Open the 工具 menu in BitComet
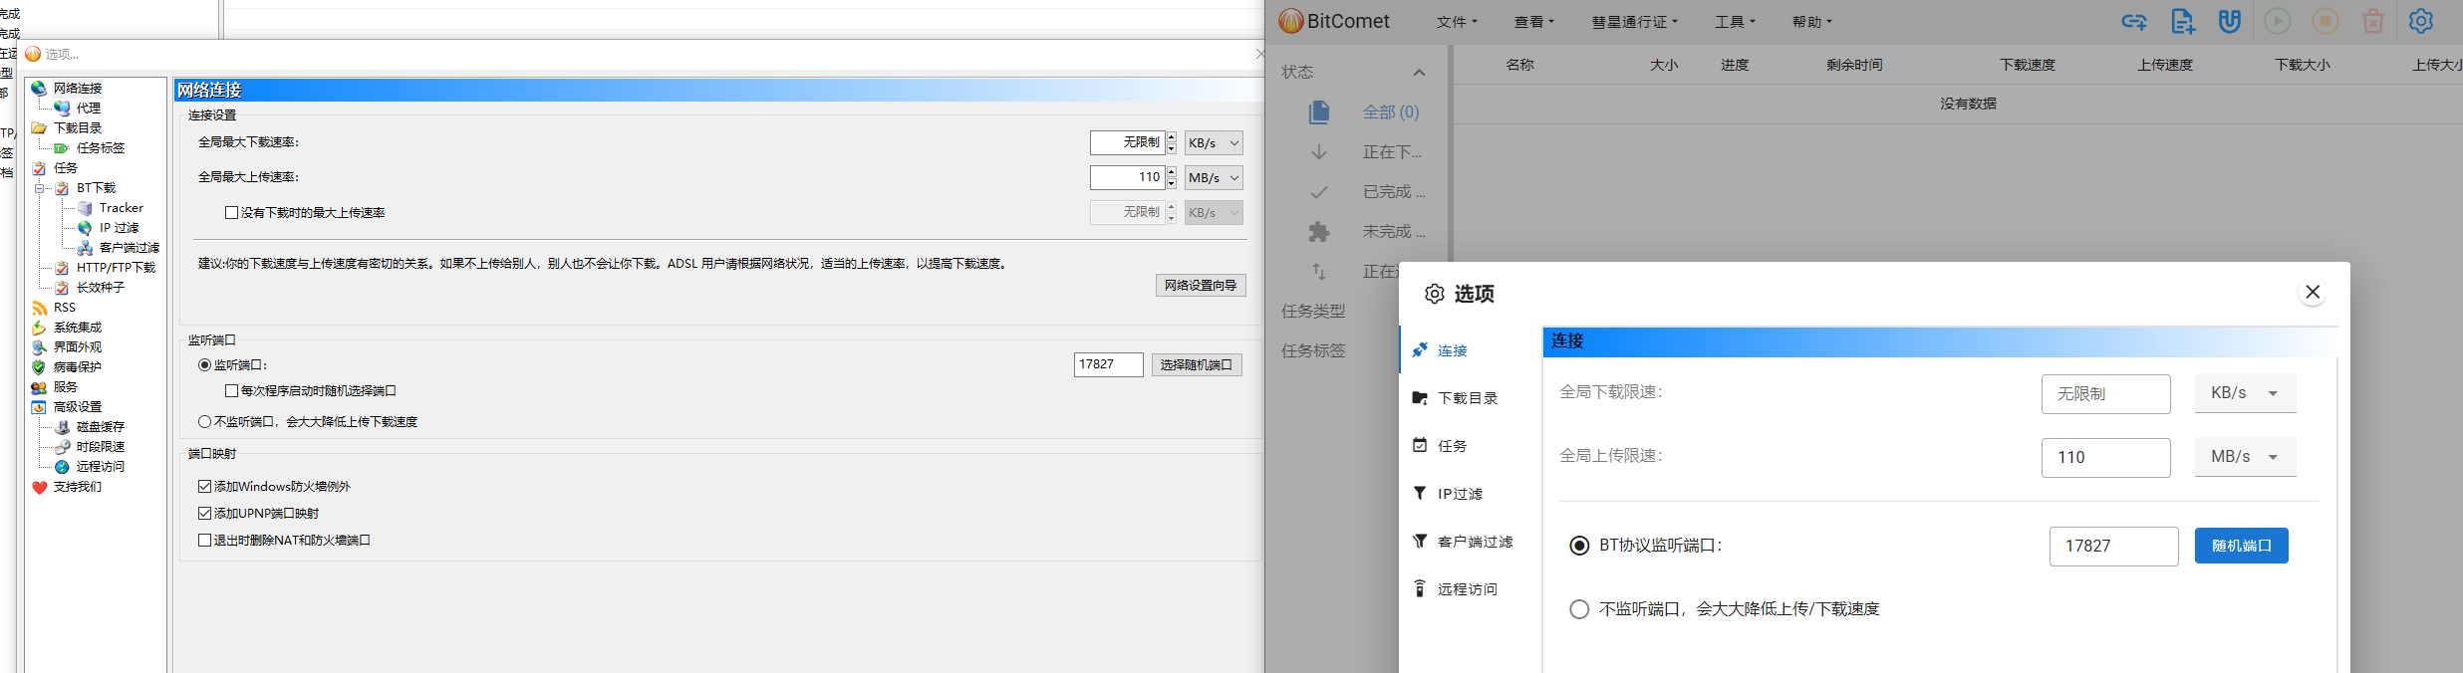 click(1735, 22)
